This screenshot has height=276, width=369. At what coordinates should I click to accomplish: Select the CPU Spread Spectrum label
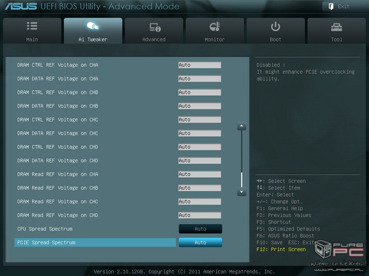pyautogui.click(x=44, y=229)
